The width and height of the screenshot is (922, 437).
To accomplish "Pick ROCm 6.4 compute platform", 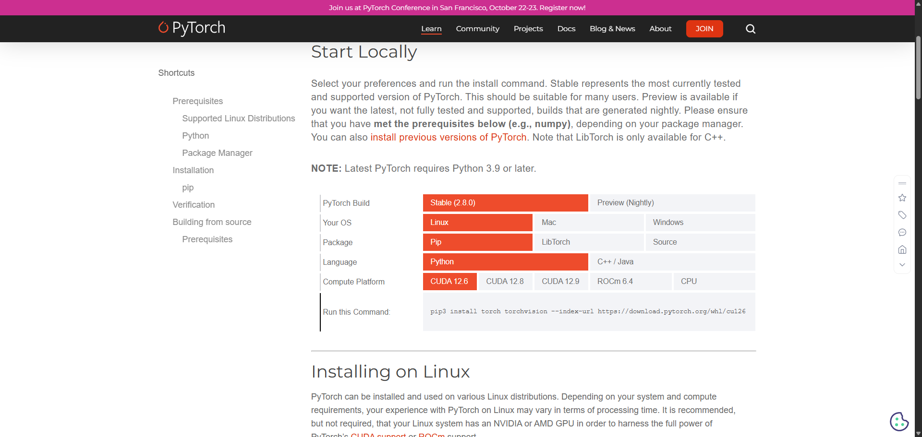I will 631,282.
